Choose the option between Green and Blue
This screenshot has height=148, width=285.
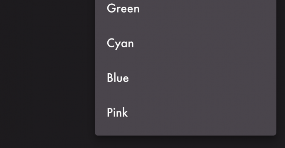pos(185,43)
